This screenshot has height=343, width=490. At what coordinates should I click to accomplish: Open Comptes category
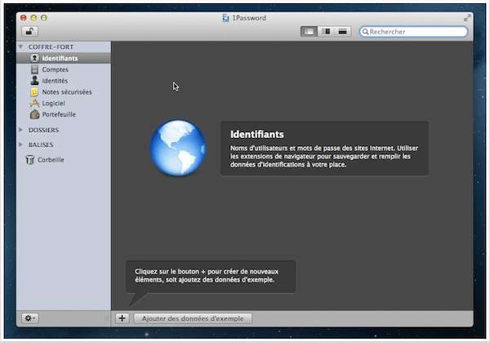point(64,69)
